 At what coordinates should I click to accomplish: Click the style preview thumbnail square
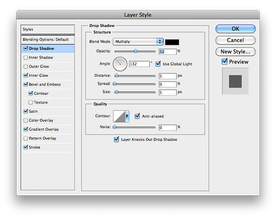tap(235, 81)
